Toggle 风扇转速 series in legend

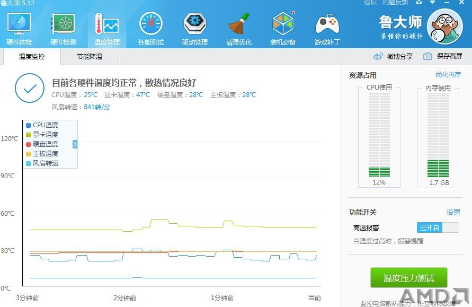tap(42, 163)
